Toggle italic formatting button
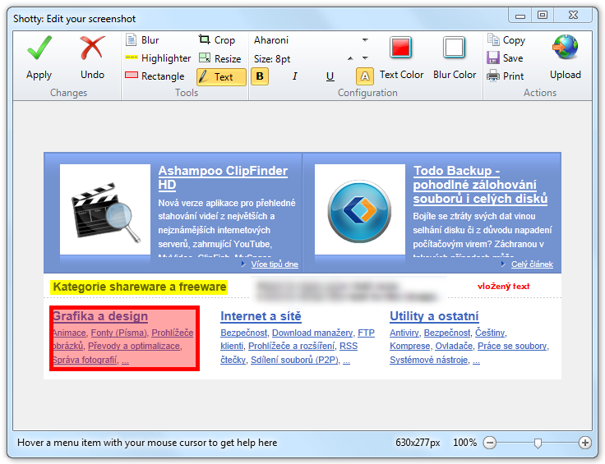This screenshot has width=605, height=464. tap(295, 76)
